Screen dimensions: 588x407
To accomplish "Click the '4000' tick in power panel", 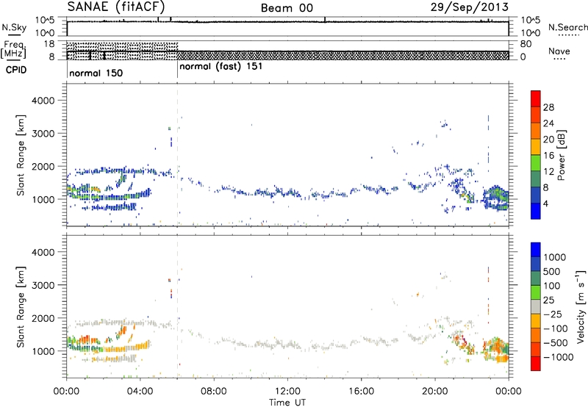I will pyautogui.click(x=43, y=101).
